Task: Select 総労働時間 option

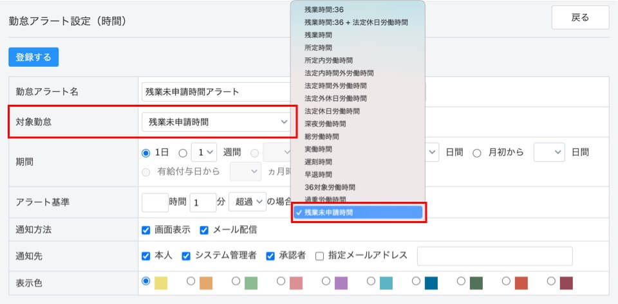Action: point(321,136)
